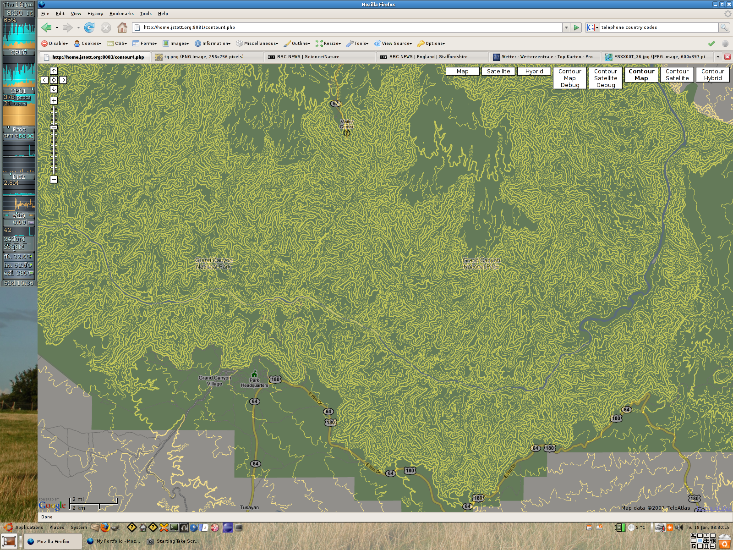Open the Resize dropdown menu
The width and height of the screenshot is (733, 550).
point(328,44)
